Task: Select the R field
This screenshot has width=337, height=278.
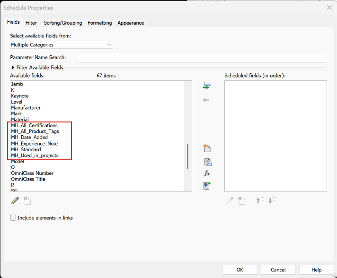Action: (13, 185)
